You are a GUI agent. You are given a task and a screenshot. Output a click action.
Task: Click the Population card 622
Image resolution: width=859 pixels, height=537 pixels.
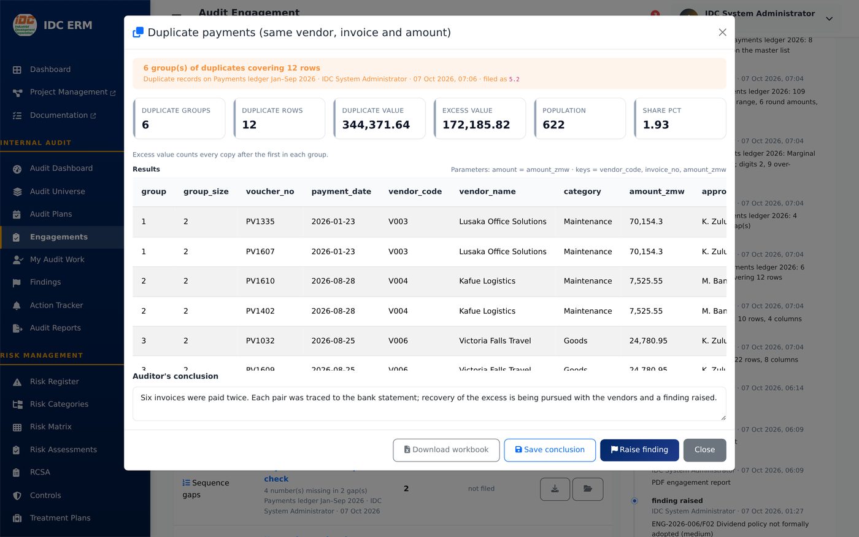[580, 118]
